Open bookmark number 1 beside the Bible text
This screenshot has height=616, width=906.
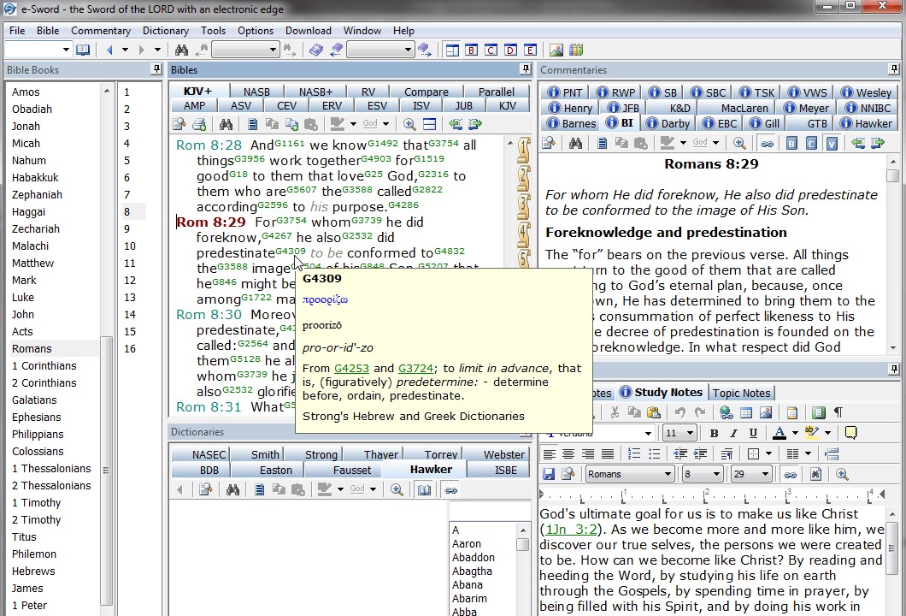click(x=523, y=149)
